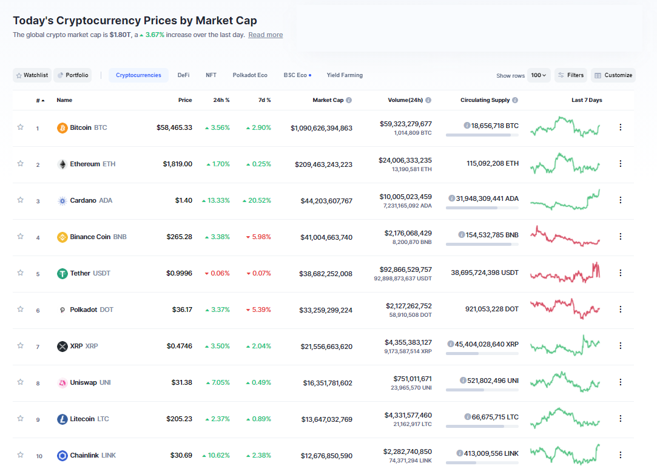This screenshot has width=657, height=474.
Task: Toggle the watchlist star for Polkadot
Action: pos(20,310)
